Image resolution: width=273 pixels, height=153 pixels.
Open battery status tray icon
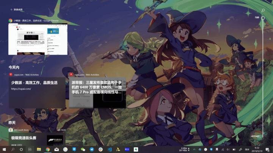(x=234, y=150)
